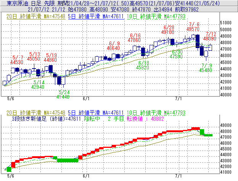The image size is (238, 181).
Task: Click the 5日 終値平滑 legend in lower chart
Action: [96, 113]
